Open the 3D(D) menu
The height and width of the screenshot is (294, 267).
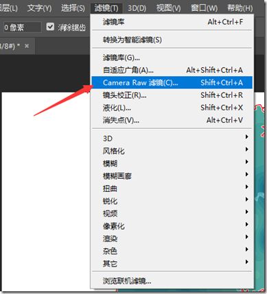[137, 8]
